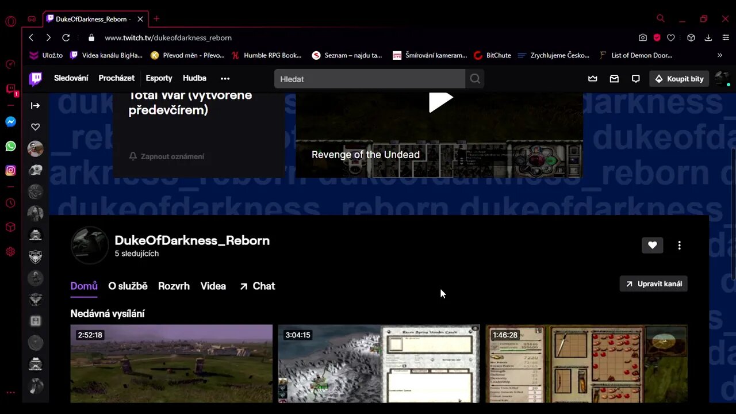Open the 1:46:28 recent broadcast thumbnail
This screenshot has height=414, width=736.
coord(586,363)
